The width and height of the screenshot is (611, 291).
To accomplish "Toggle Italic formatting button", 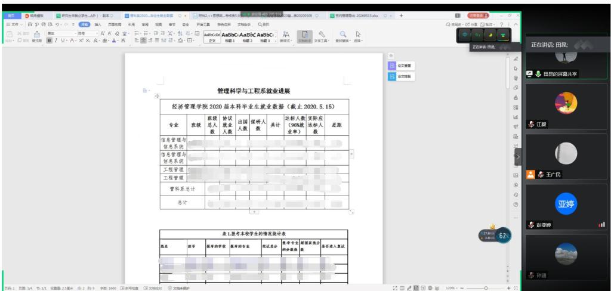I will pyautogui.click(x=55, y=41).
